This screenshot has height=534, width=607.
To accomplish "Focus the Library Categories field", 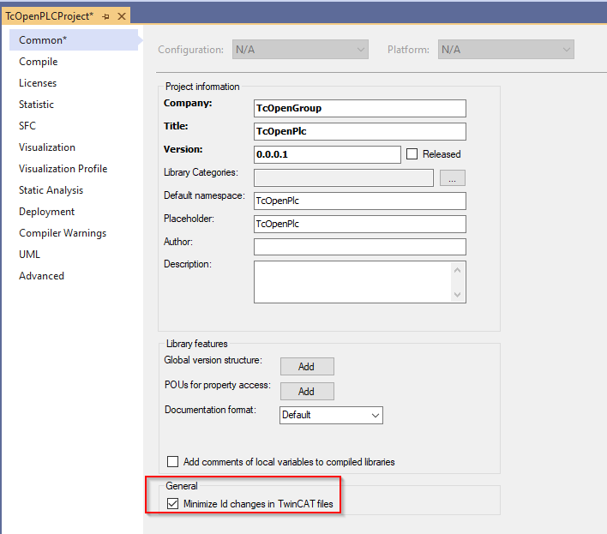I will coord(344,177).
